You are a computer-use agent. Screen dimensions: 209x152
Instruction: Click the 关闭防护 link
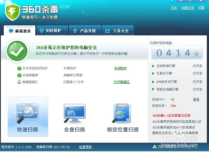(121, 68)
